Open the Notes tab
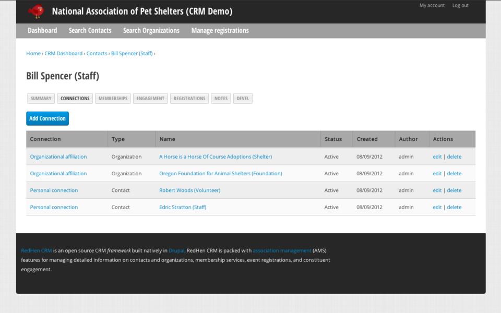 pos(221,99)
